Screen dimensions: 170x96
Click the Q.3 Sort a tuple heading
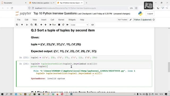[x=63, y=30]
